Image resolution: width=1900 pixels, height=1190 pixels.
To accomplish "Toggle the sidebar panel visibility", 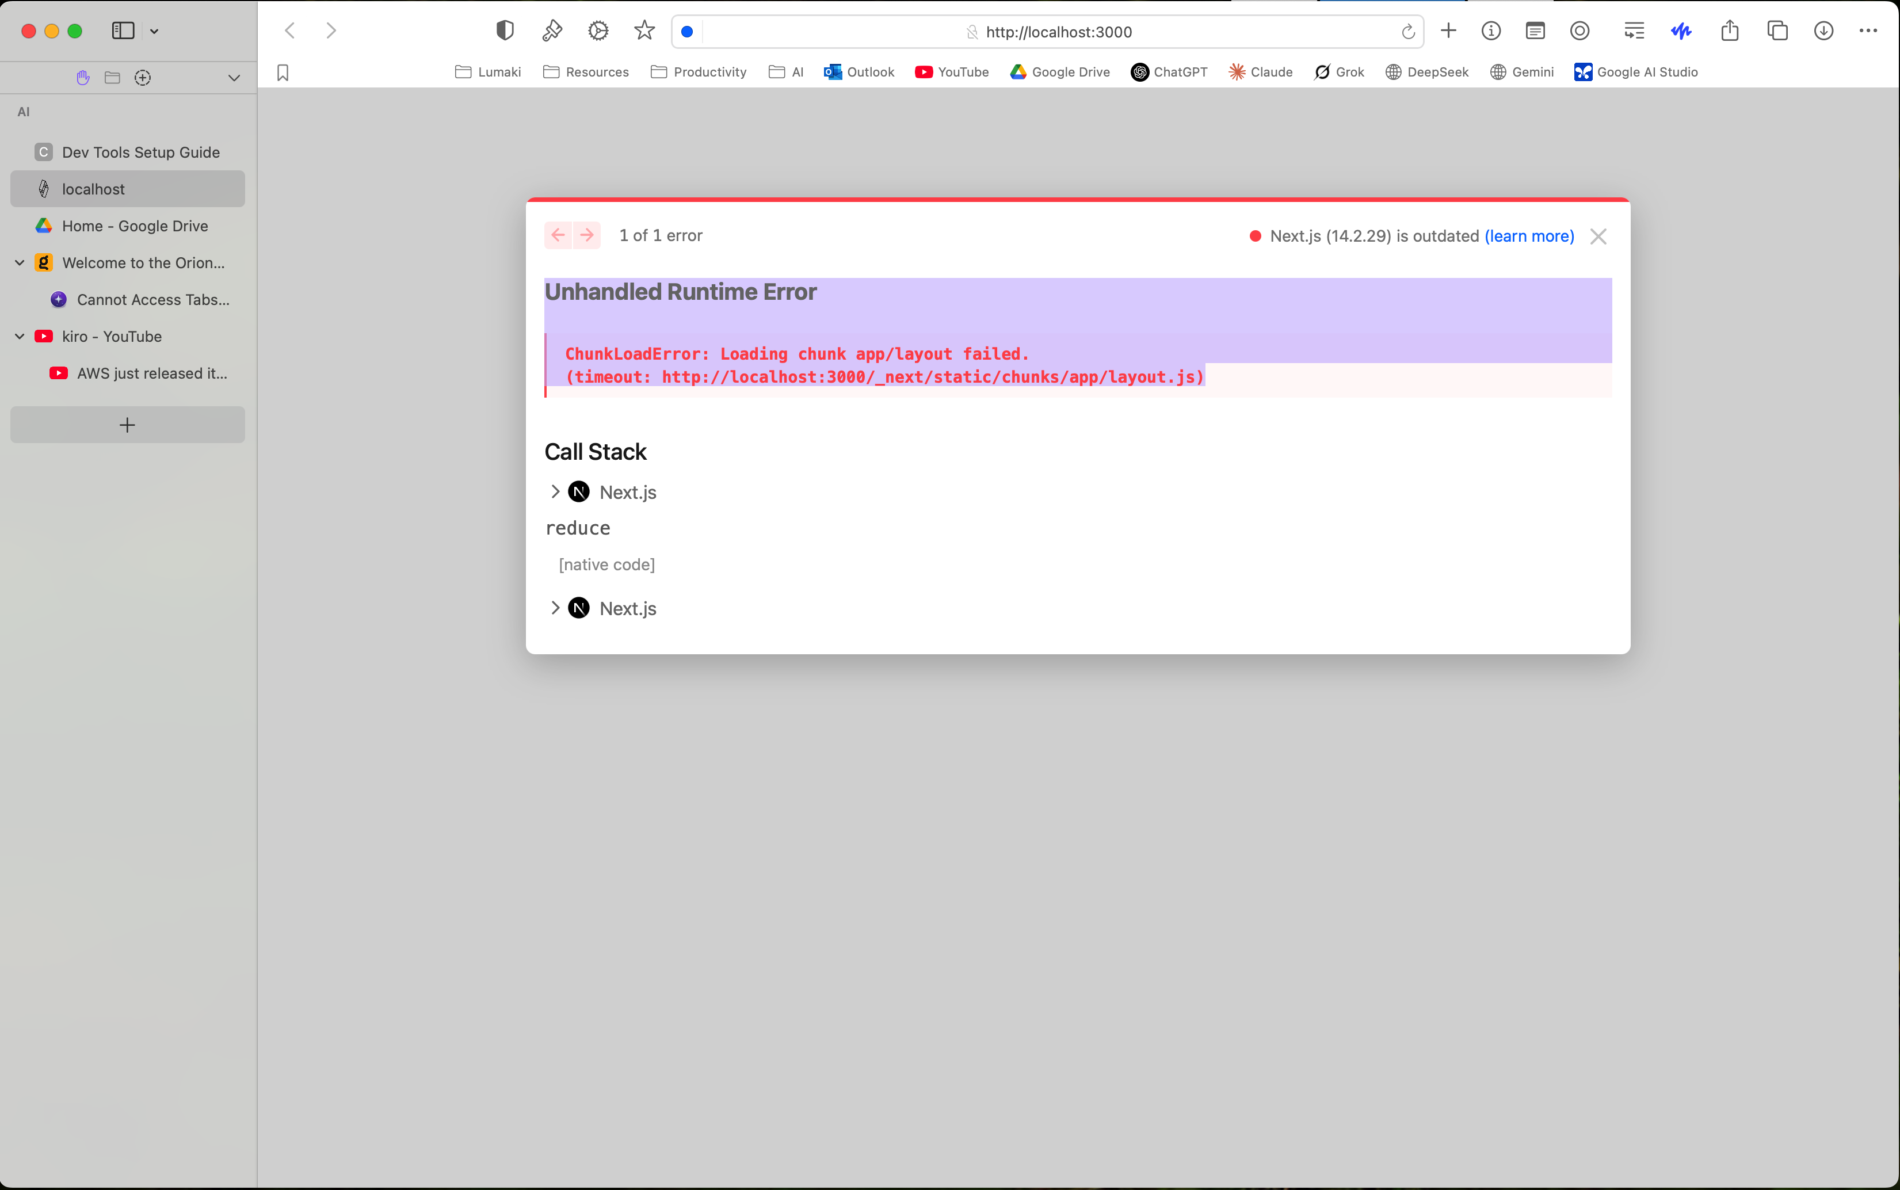I will [x=124, y=30].
